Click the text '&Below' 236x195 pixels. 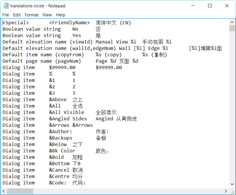(x=58, y=145)
